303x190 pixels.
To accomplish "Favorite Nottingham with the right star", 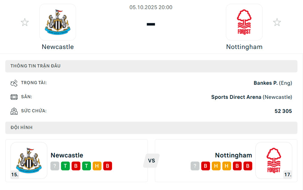I will (277, 22).
